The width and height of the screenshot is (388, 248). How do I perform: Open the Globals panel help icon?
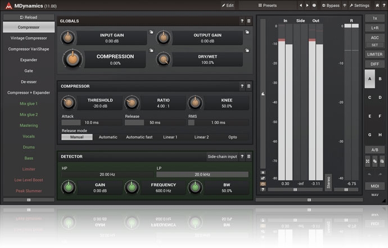tap(242, 21)
